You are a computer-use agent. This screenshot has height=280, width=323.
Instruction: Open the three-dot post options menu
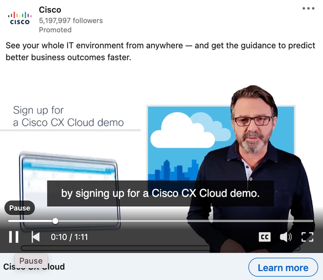308,9
